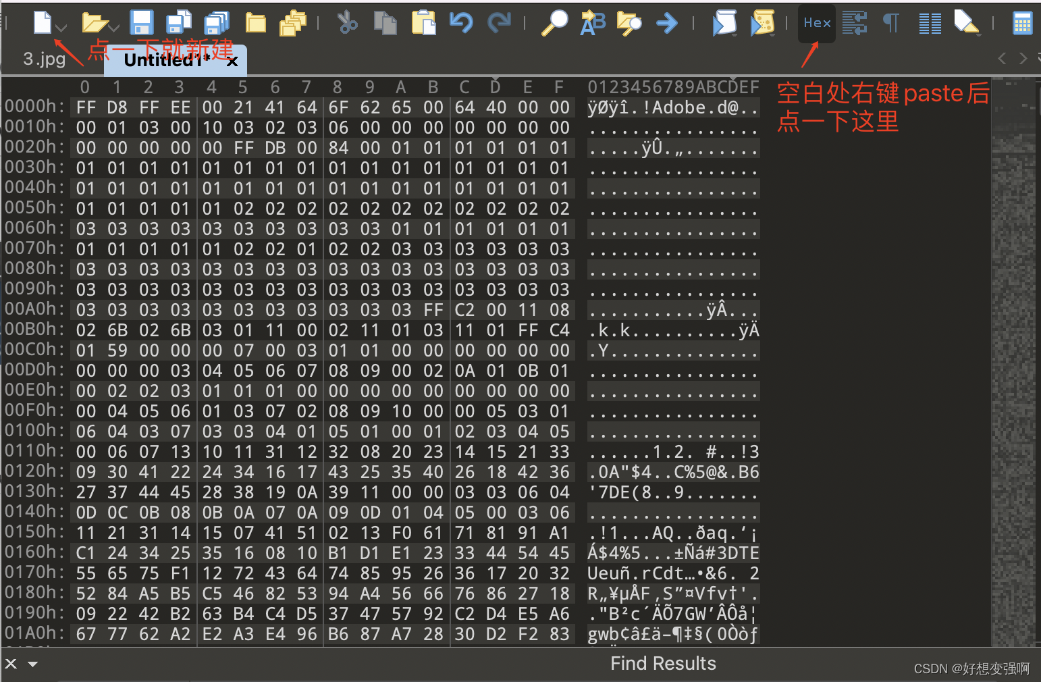
Task: Switch to the 3.jpg tab
Action: (45, 59)
